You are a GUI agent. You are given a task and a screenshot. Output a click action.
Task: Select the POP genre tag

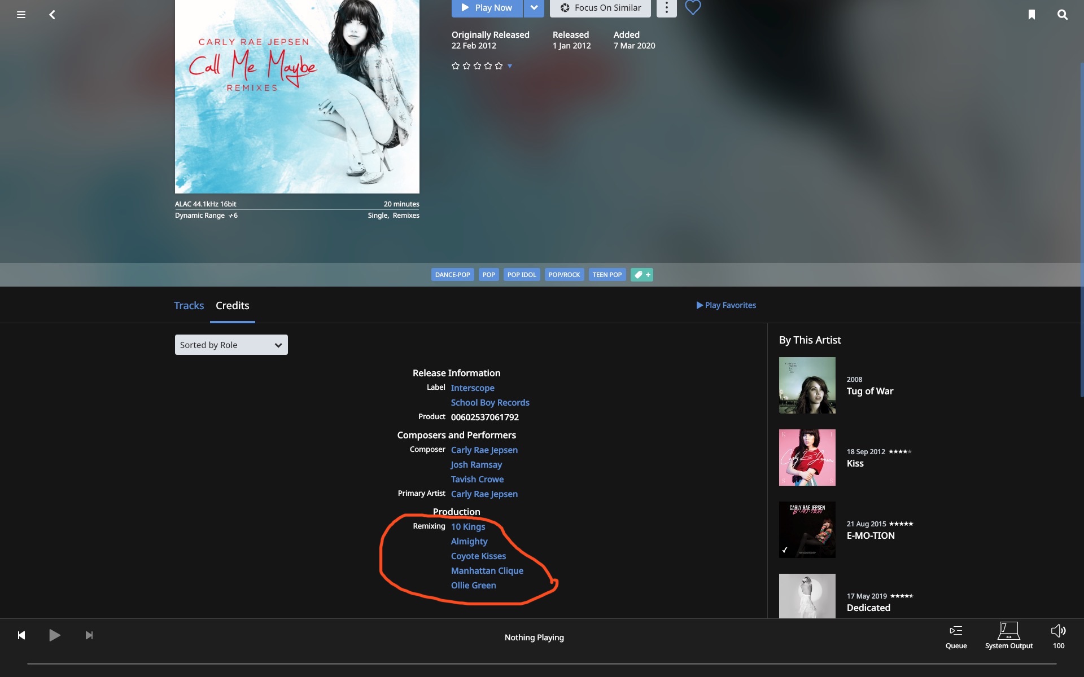489,275
